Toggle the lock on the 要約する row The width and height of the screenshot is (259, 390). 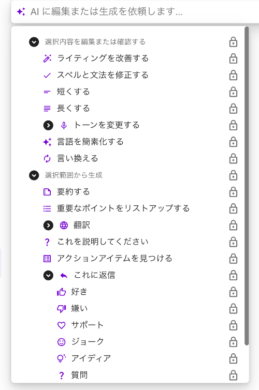coord(233,192)
